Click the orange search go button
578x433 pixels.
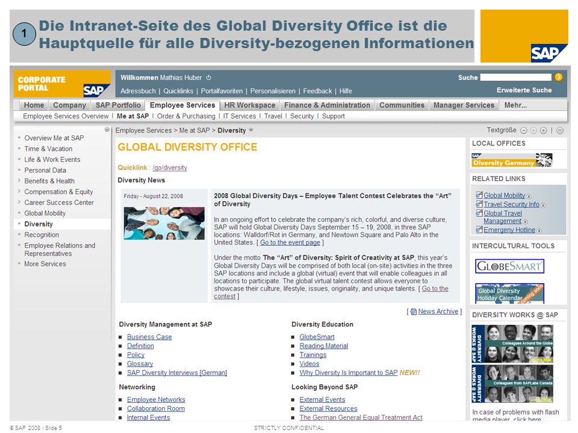pos(559,77)
